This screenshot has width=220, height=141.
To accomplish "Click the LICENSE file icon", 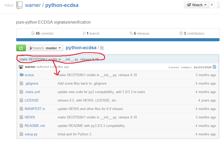I will 21,100.
